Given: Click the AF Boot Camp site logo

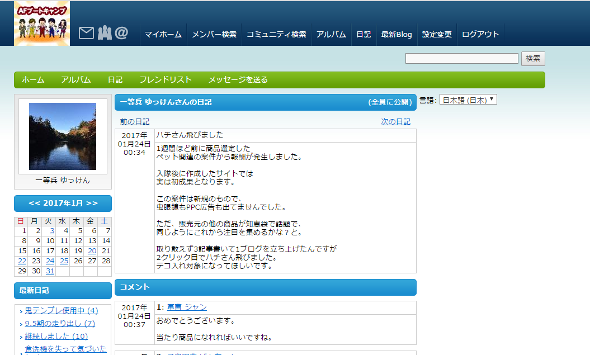Looking at the screenshot, I should (42, 23).
